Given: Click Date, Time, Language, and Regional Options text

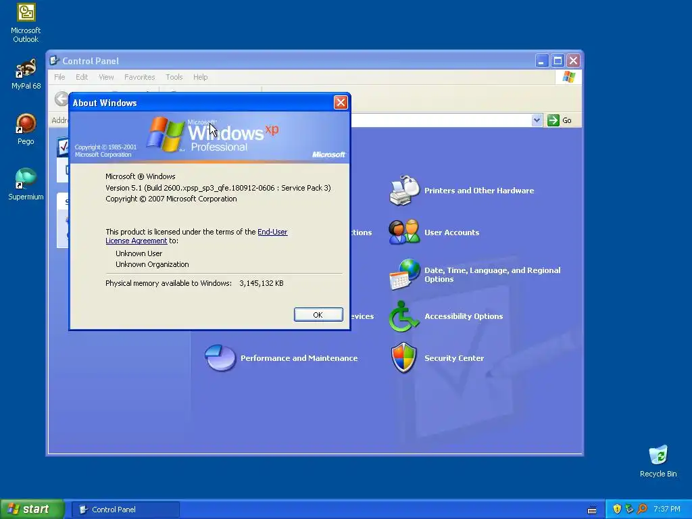Looking at the screenshot, I should click(492, 274).
